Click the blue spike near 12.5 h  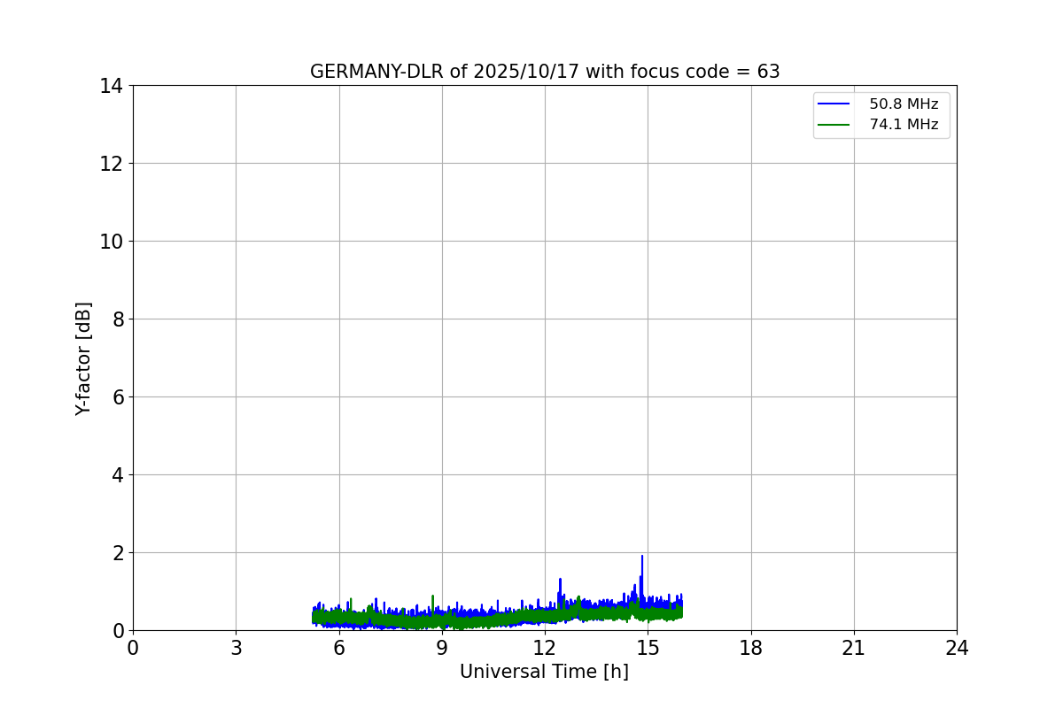click(x=560, y=591)
